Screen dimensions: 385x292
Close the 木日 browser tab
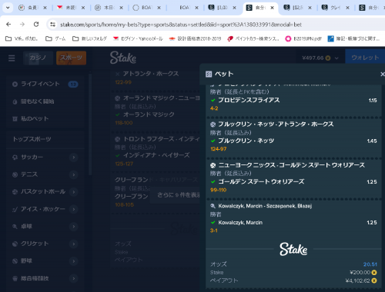[121, 8]
